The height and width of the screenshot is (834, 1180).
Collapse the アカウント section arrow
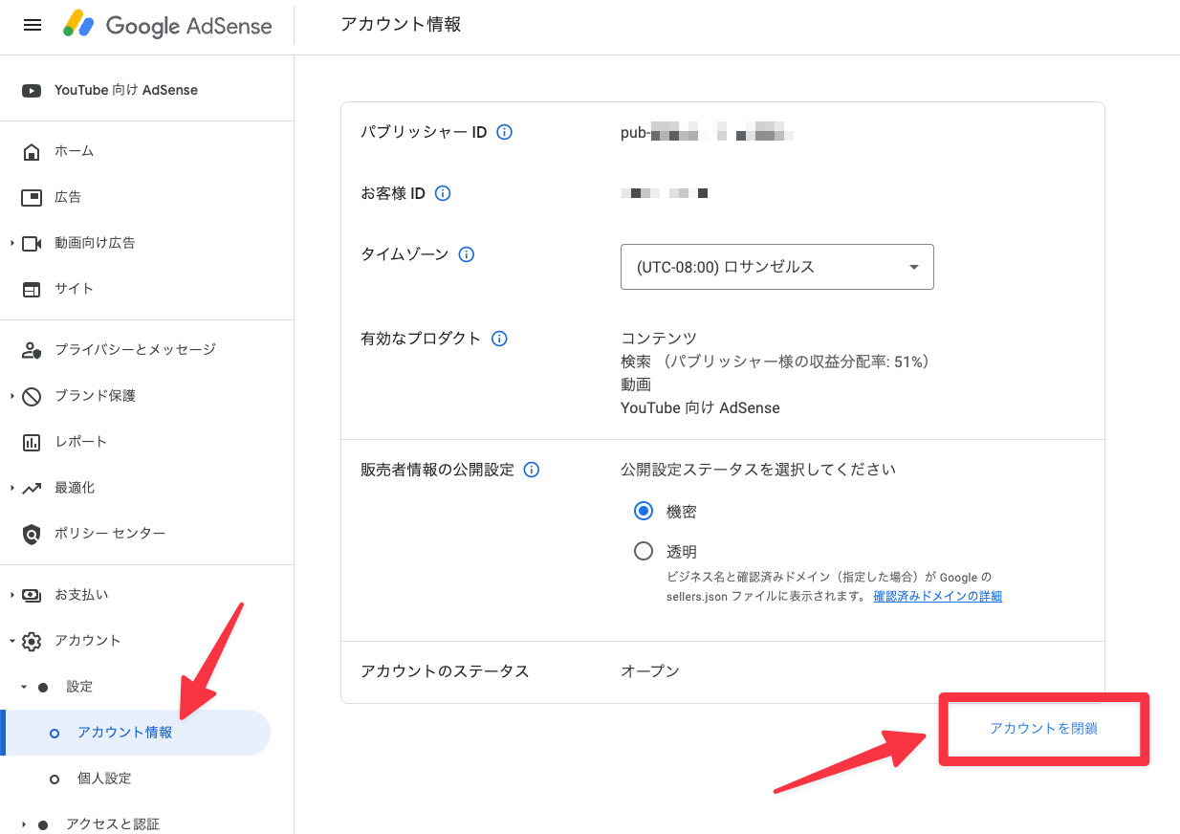point(12,641)
